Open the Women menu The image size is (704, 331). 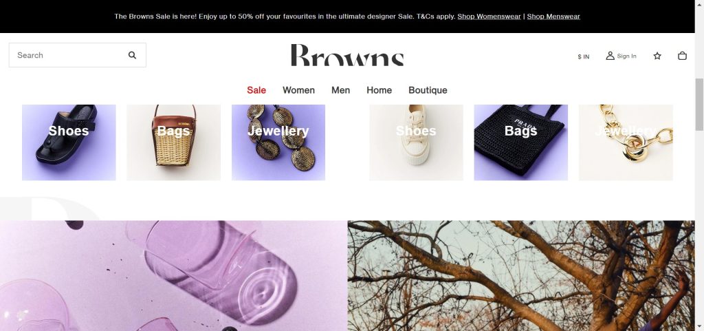(x=298, y=90)
